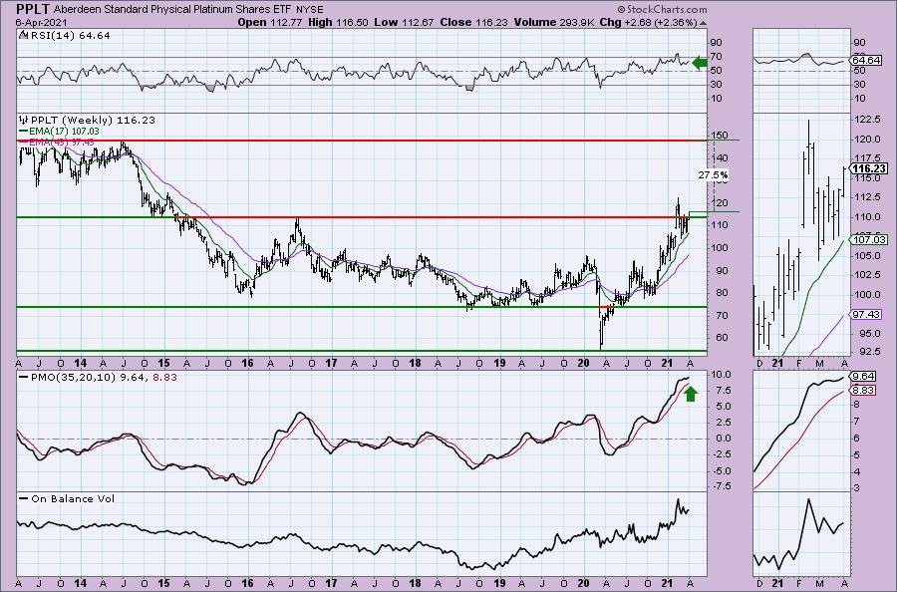Screen dimensions: 897x592
Task: Click the 10.0 level on the PMO axis
Action: tap(722, 374)
